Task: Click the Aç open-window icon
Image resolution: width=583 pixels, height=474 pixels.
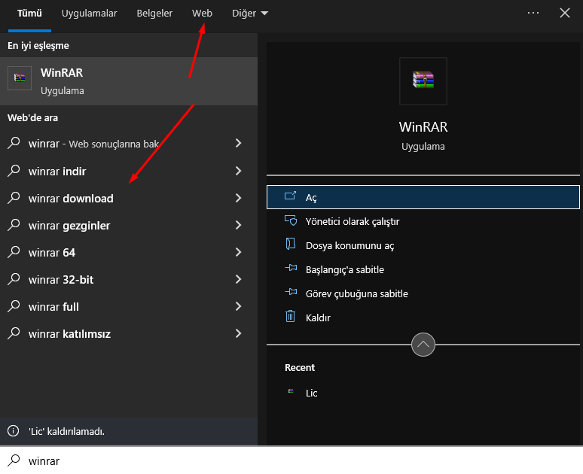Action: coord(291,196)
